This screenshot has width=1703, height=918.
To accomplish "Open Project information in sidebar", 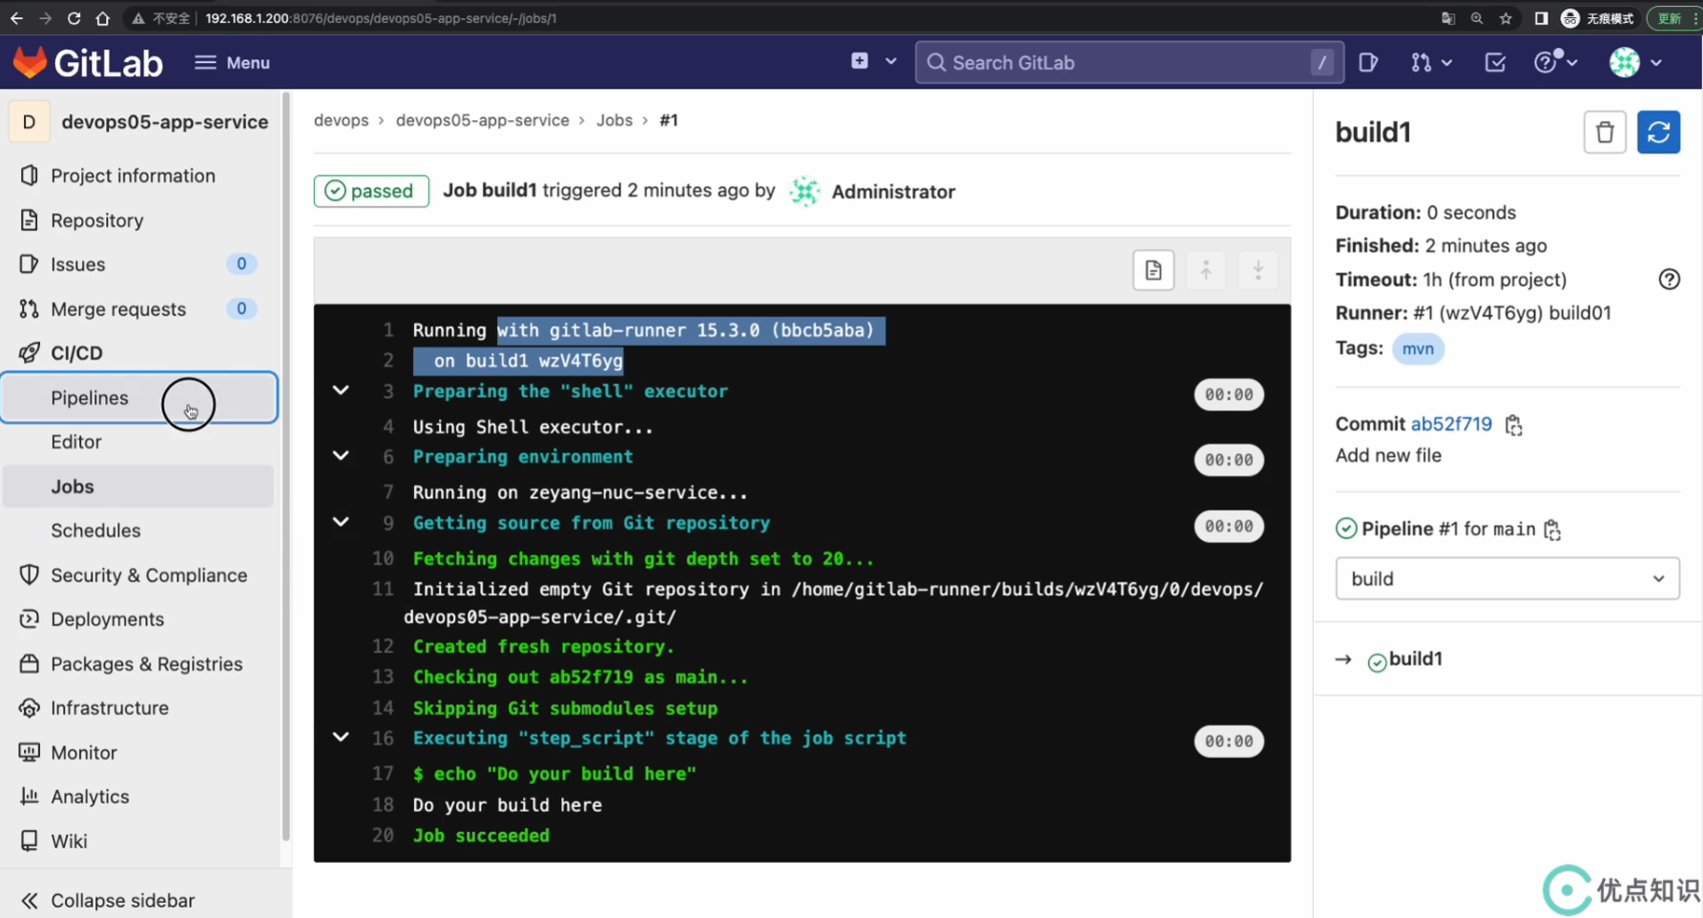I will (133, 176).
